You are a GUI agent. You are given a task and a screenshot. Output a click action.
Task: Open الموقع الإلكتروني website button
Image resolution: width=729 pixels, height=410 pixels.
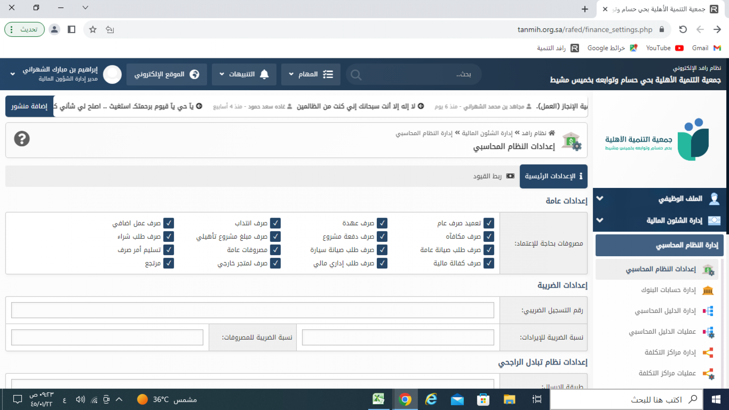click(x=167, y=74)
